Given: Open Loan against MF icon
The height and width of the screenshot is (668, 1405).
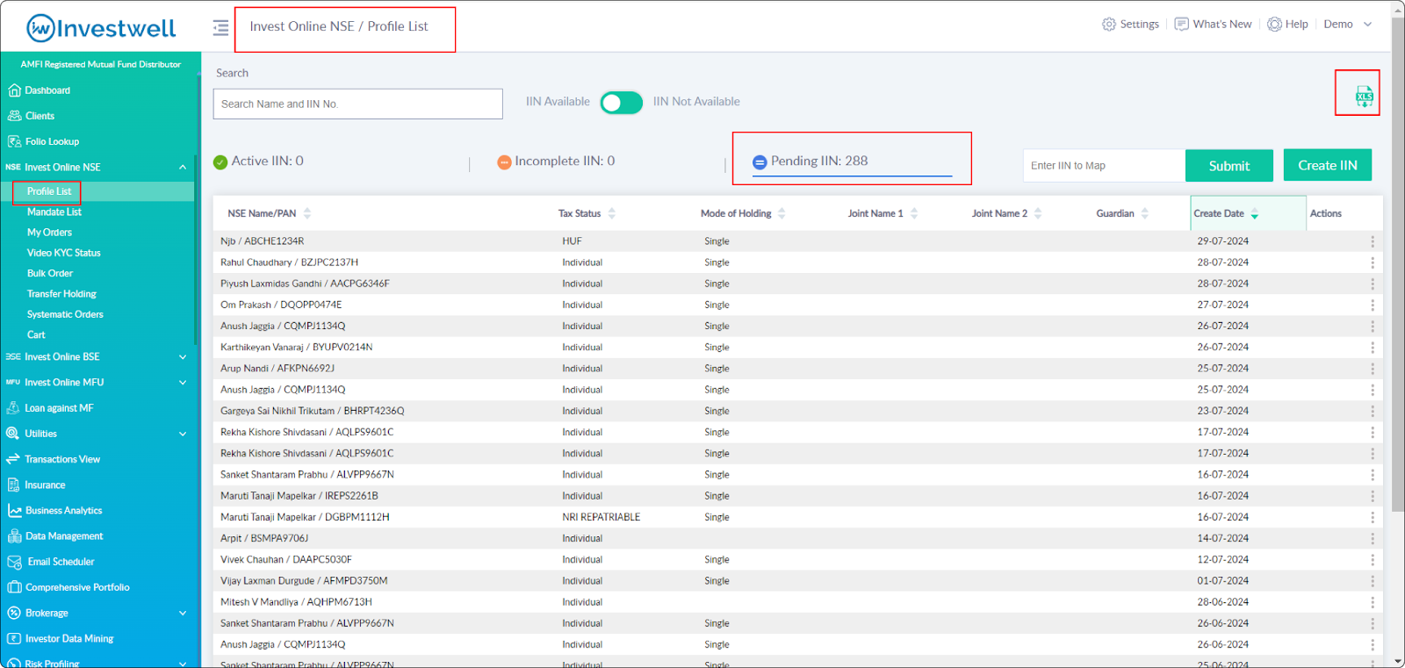Looking at the screenshot, I should pos(13,408).
